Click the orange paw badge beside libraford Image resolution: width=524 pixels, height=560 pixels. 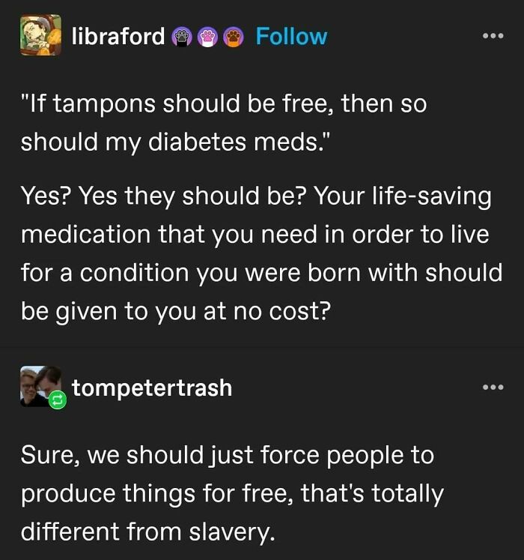click(x=234, y=37)
